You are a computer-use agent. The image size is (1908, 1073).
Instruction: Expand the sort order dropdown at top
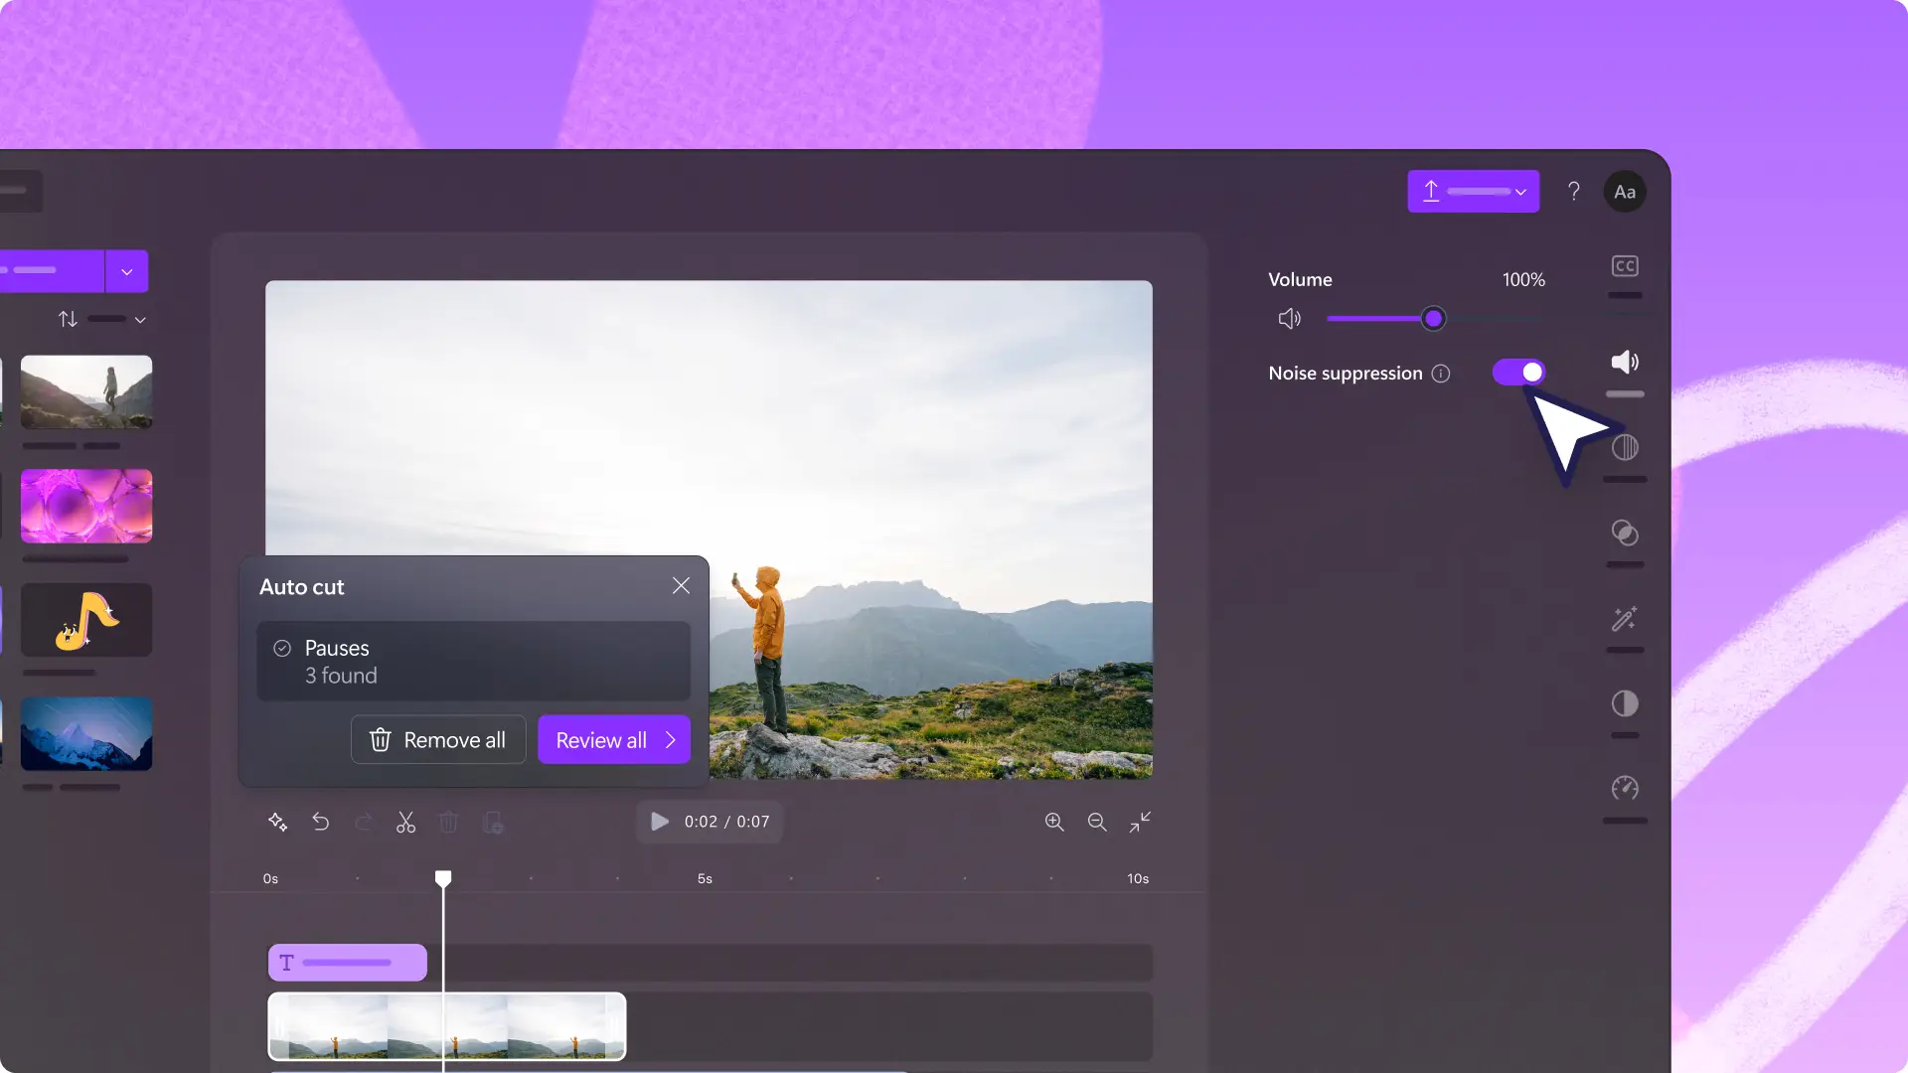point(139,320)
